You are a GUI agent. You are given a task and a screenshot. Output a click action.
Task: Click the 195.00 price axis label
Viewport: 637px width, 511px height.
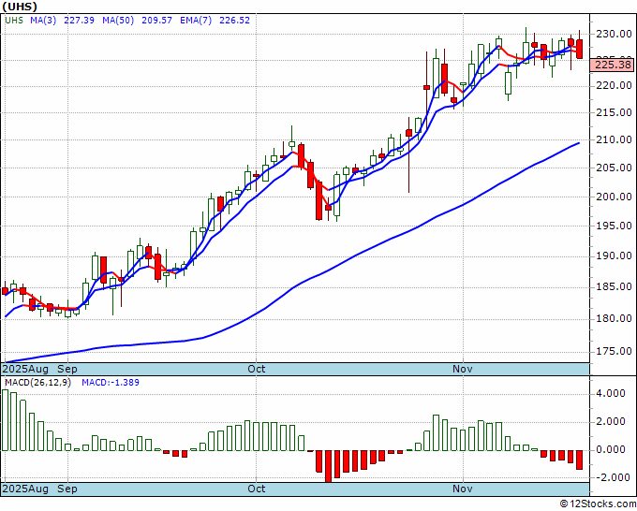(614, 226)
